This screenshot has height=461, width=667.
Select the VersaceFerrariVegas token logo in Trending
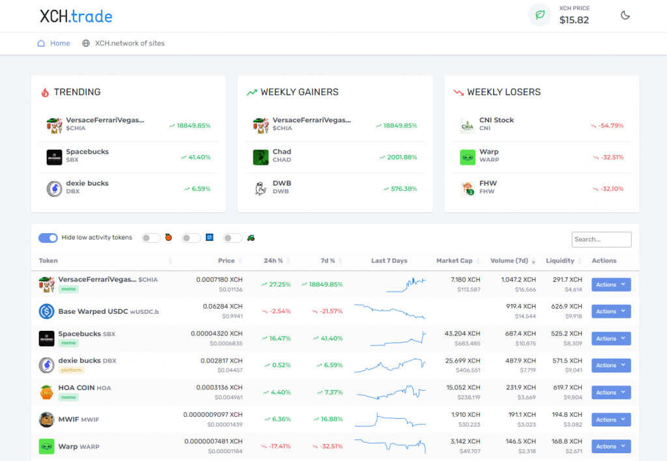[55, 124]
